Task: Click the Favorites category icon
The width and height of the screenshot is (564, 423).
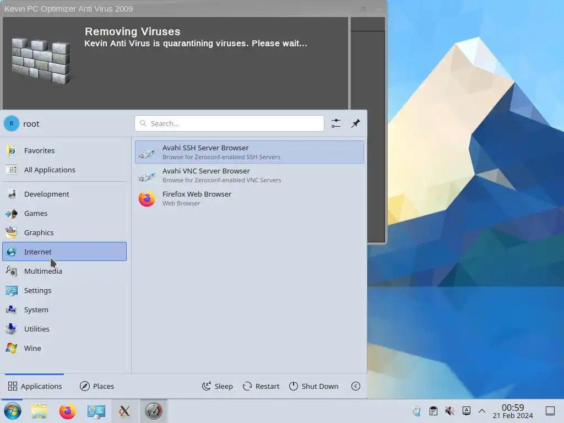Action: click(x=12, y=150)
